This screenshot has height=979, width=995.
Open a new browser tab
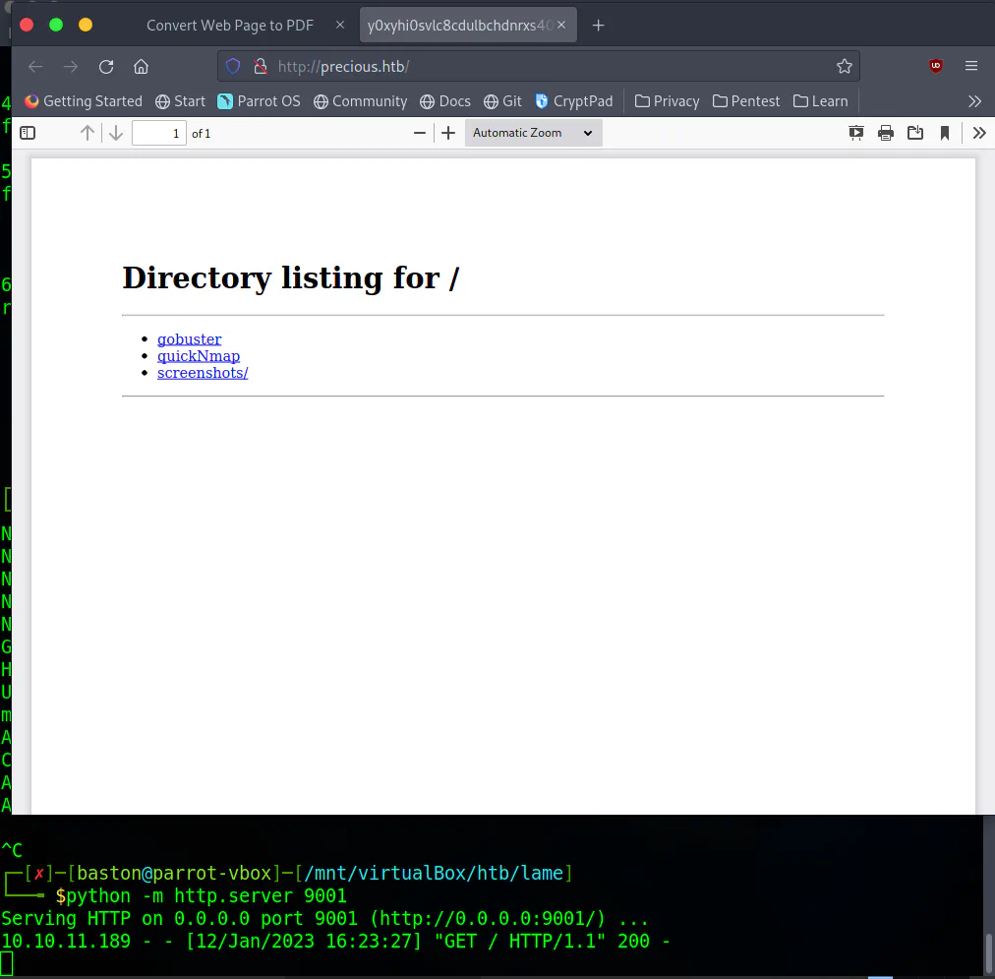coord(598,26)
